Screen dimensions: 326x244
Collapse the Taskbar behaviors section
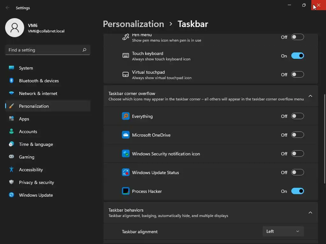(x=310, y=213)
